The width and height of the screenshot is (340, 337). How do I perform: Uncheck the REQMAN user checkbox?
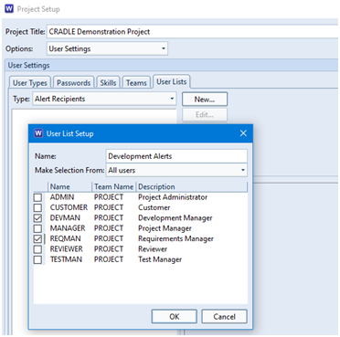pos(37,239)
